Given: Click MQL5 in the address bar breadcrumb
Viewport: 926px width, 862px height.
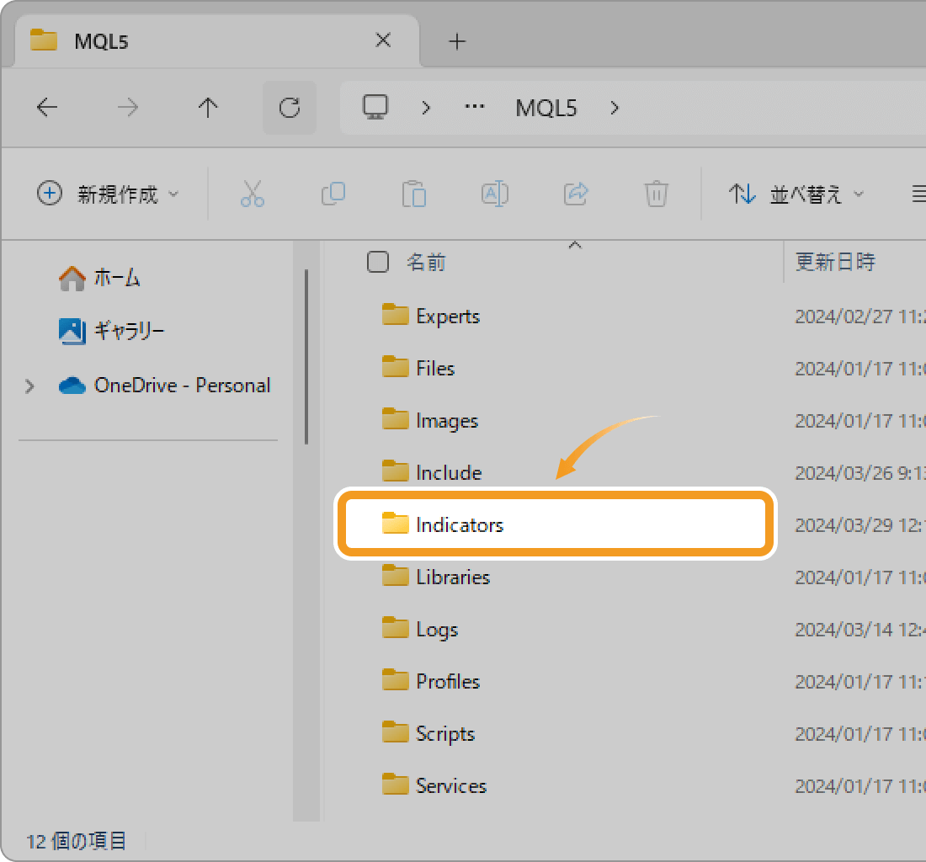Looking at the screenshot, I should [x=545, y=108].
